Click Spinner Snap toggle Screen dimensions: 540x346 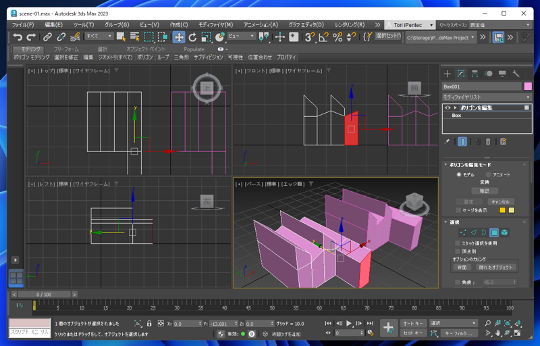(351, 37)
